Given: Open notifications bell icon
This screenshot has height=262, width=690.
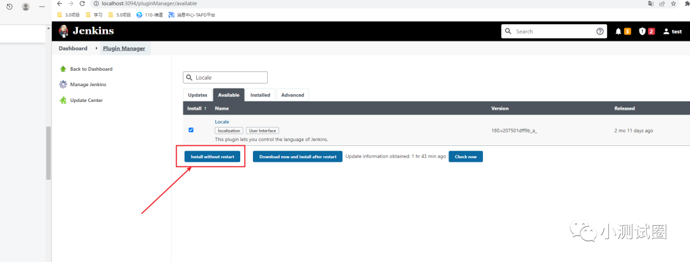Looking at the screenshot, I should (x=618, y=31).
